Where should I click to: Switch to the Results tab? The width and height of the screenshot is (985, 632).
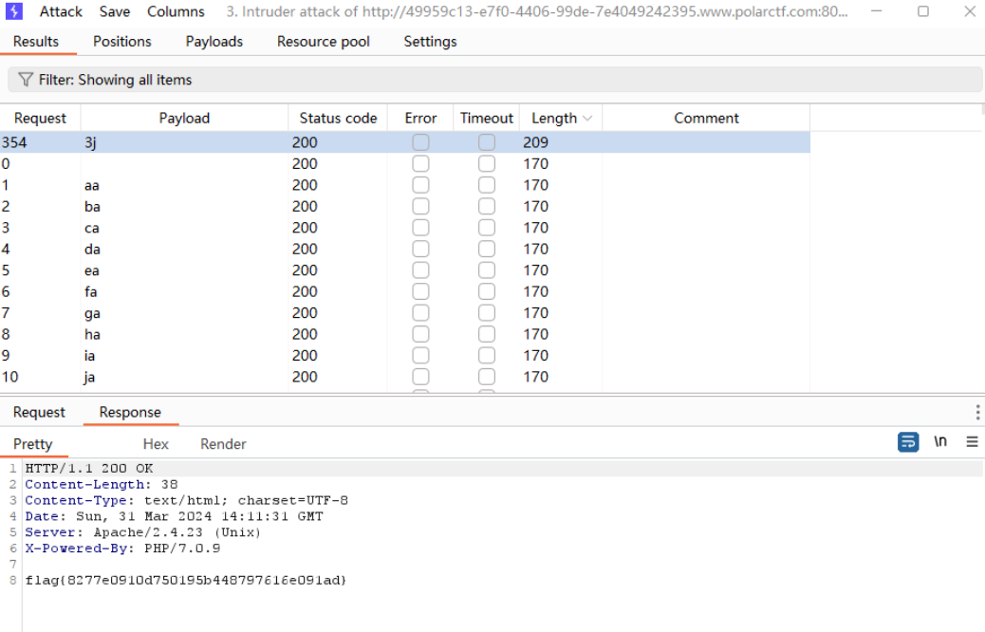pos(36,42)
